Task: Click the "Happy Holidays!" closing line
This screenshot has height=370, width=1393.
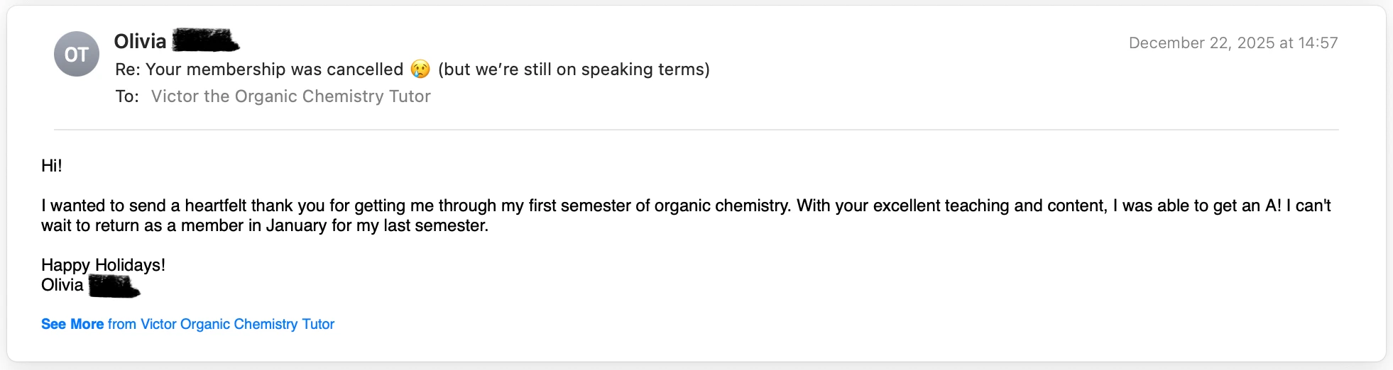Action: coord(103,265)
